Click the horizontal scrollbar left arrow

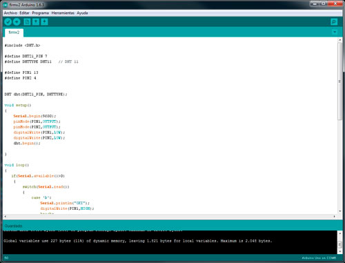[6, 216]
